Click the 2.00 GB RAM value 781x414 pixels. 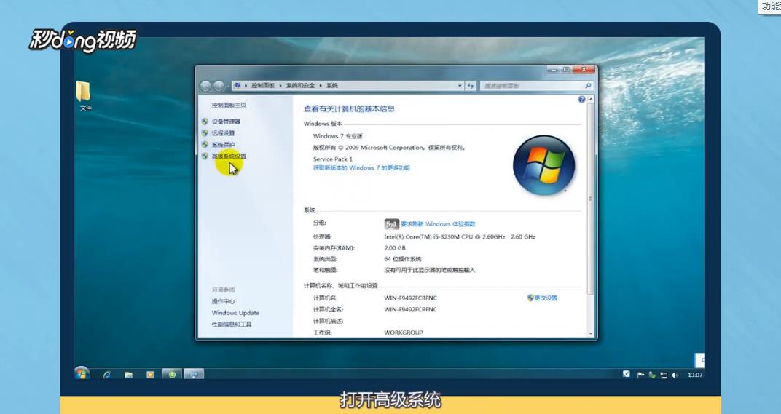(x=395, y=248)
